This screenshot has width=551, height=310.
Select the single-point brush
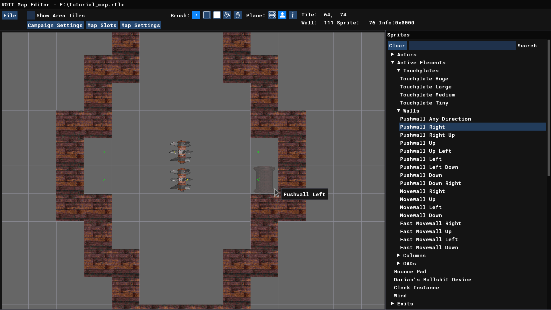coord(196,15)
